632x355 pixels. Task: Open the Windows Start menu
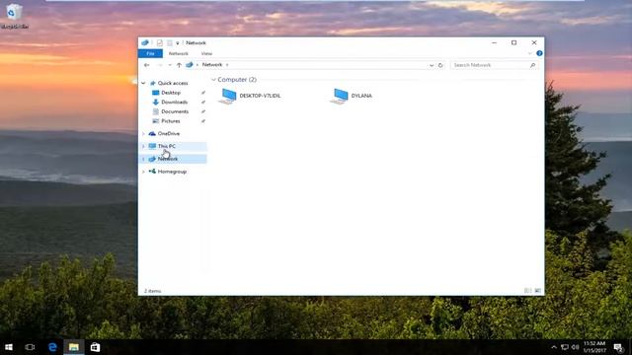(9, 347)
